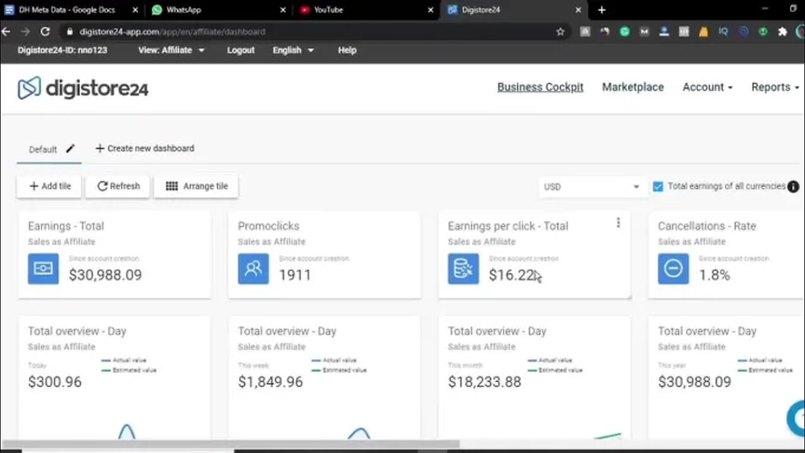Click the site padlock icon in address bar
Image resolution: width=805 pixels, height=453 pixels.
70,31
